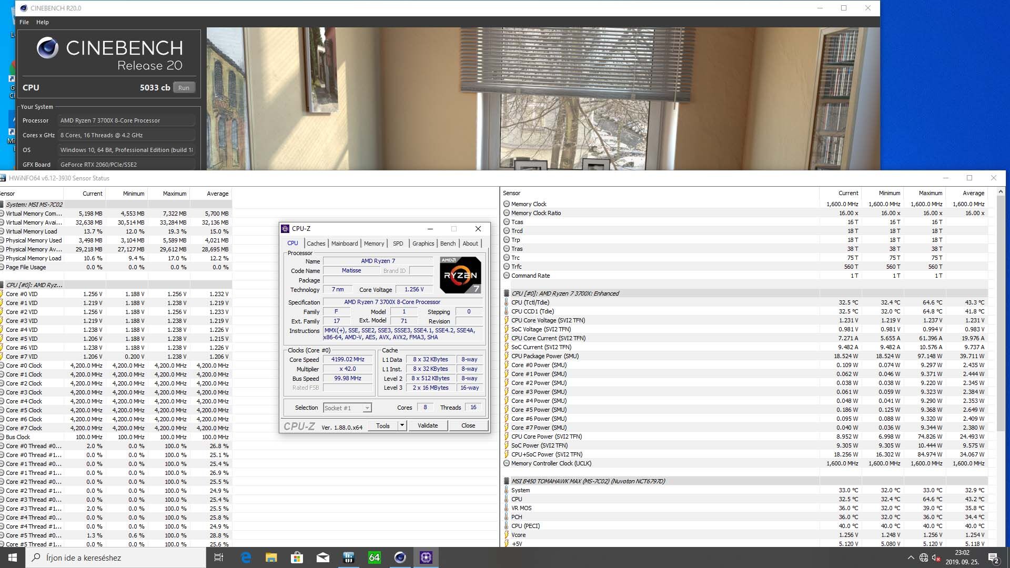Open the Mail app from the taskbar
The height and width of the screenshot is (568, 1010).
(x=322, y=557)
